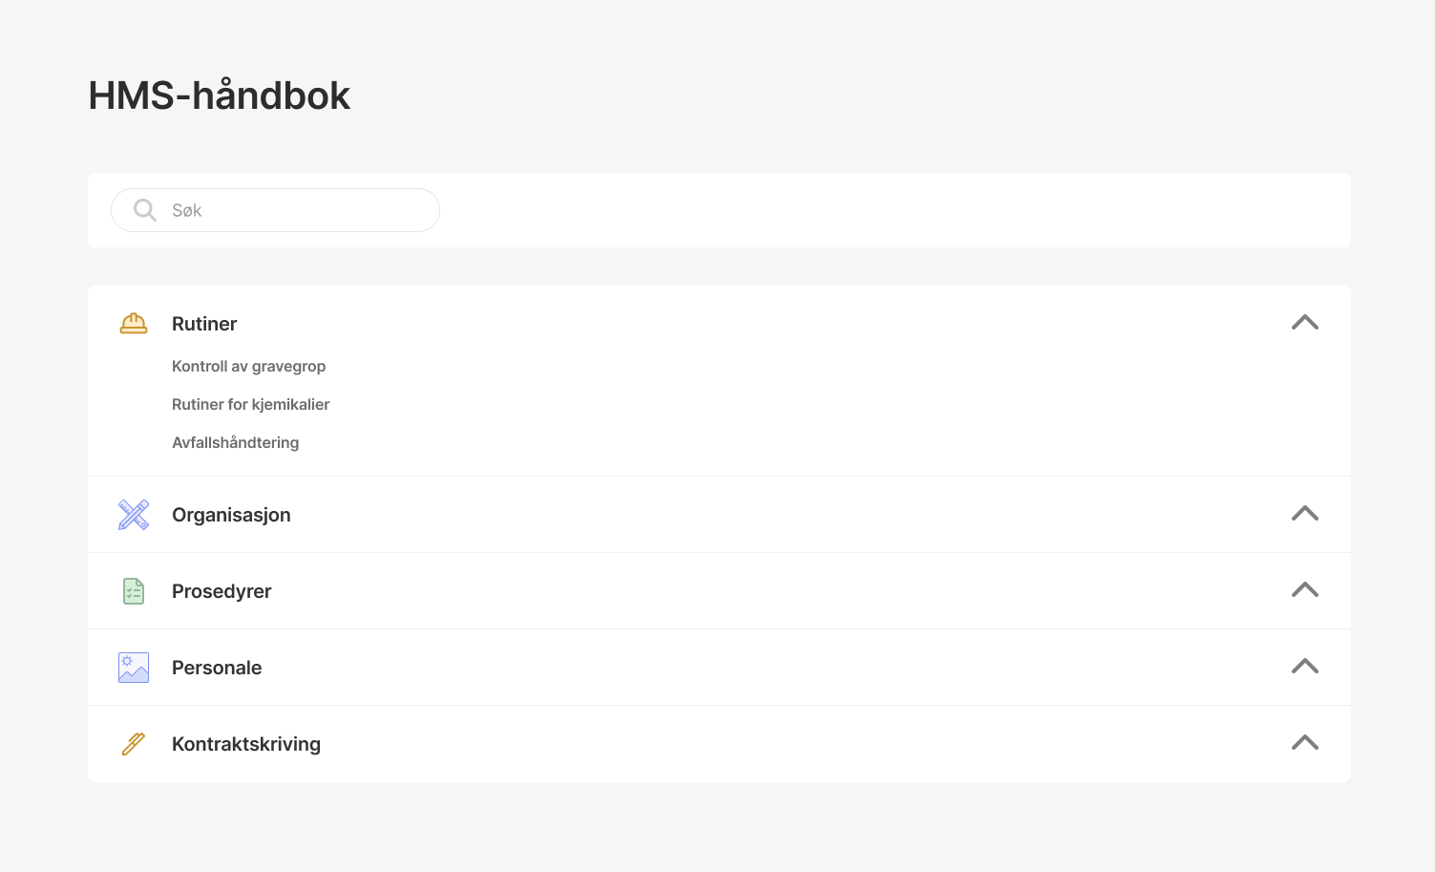Collapse the Rutiner section chevron

pyautogui.click(x=1304, y=323)
